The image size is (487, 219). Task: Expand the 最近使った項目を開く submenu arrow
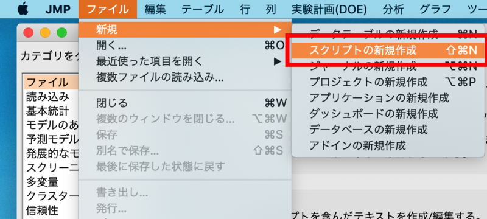pos(277,61)
